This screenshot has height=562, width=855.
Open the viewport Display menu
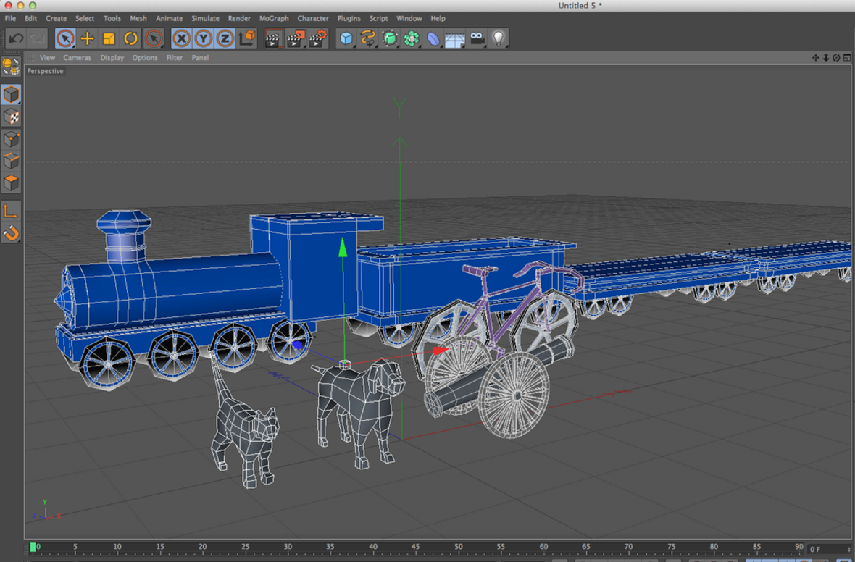(x=112, y=57)
